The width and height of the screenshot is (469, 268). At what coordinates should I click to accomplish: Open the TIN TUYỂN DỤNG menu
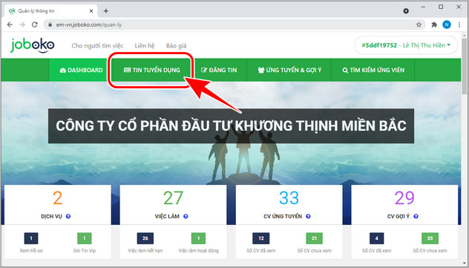click(x=152, y=71)
